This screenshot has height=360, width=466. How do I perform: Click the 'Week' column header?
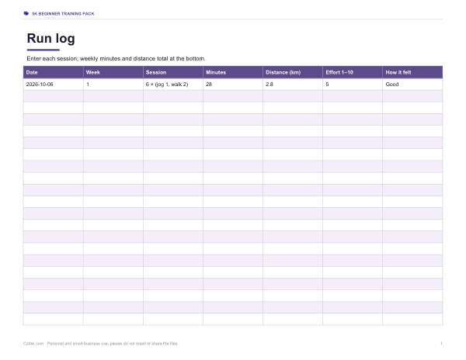113,72
